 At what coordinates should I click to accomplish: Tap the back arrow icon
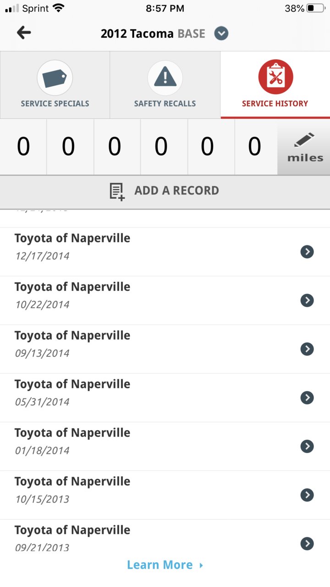pyautogui.click(x=24, y=33)
